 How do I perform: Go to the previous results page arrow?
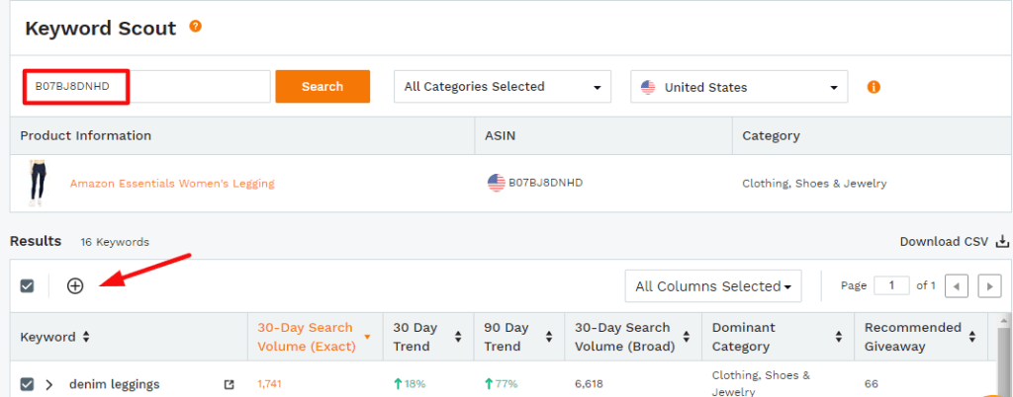(x=957, y=286)
